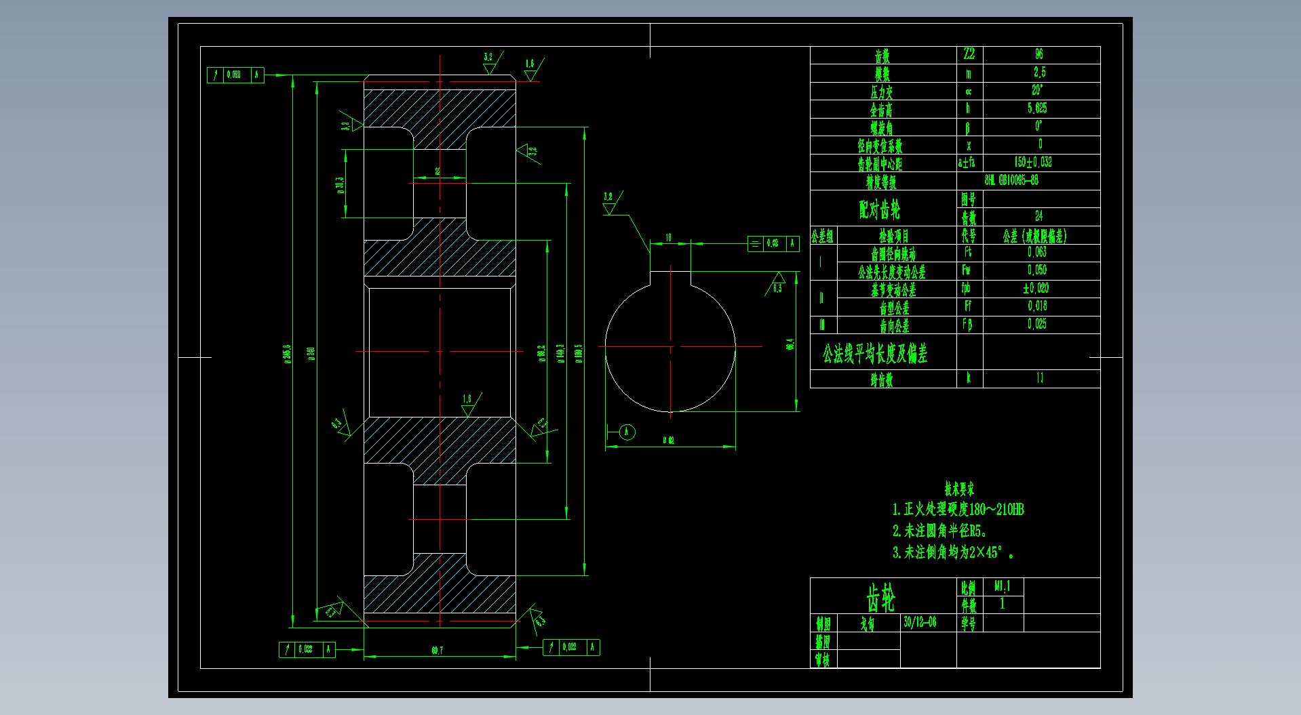This screenshot has width=1301, height=715.
Task: Click the '审核' label in title block
Action: (x=823, y=659)
